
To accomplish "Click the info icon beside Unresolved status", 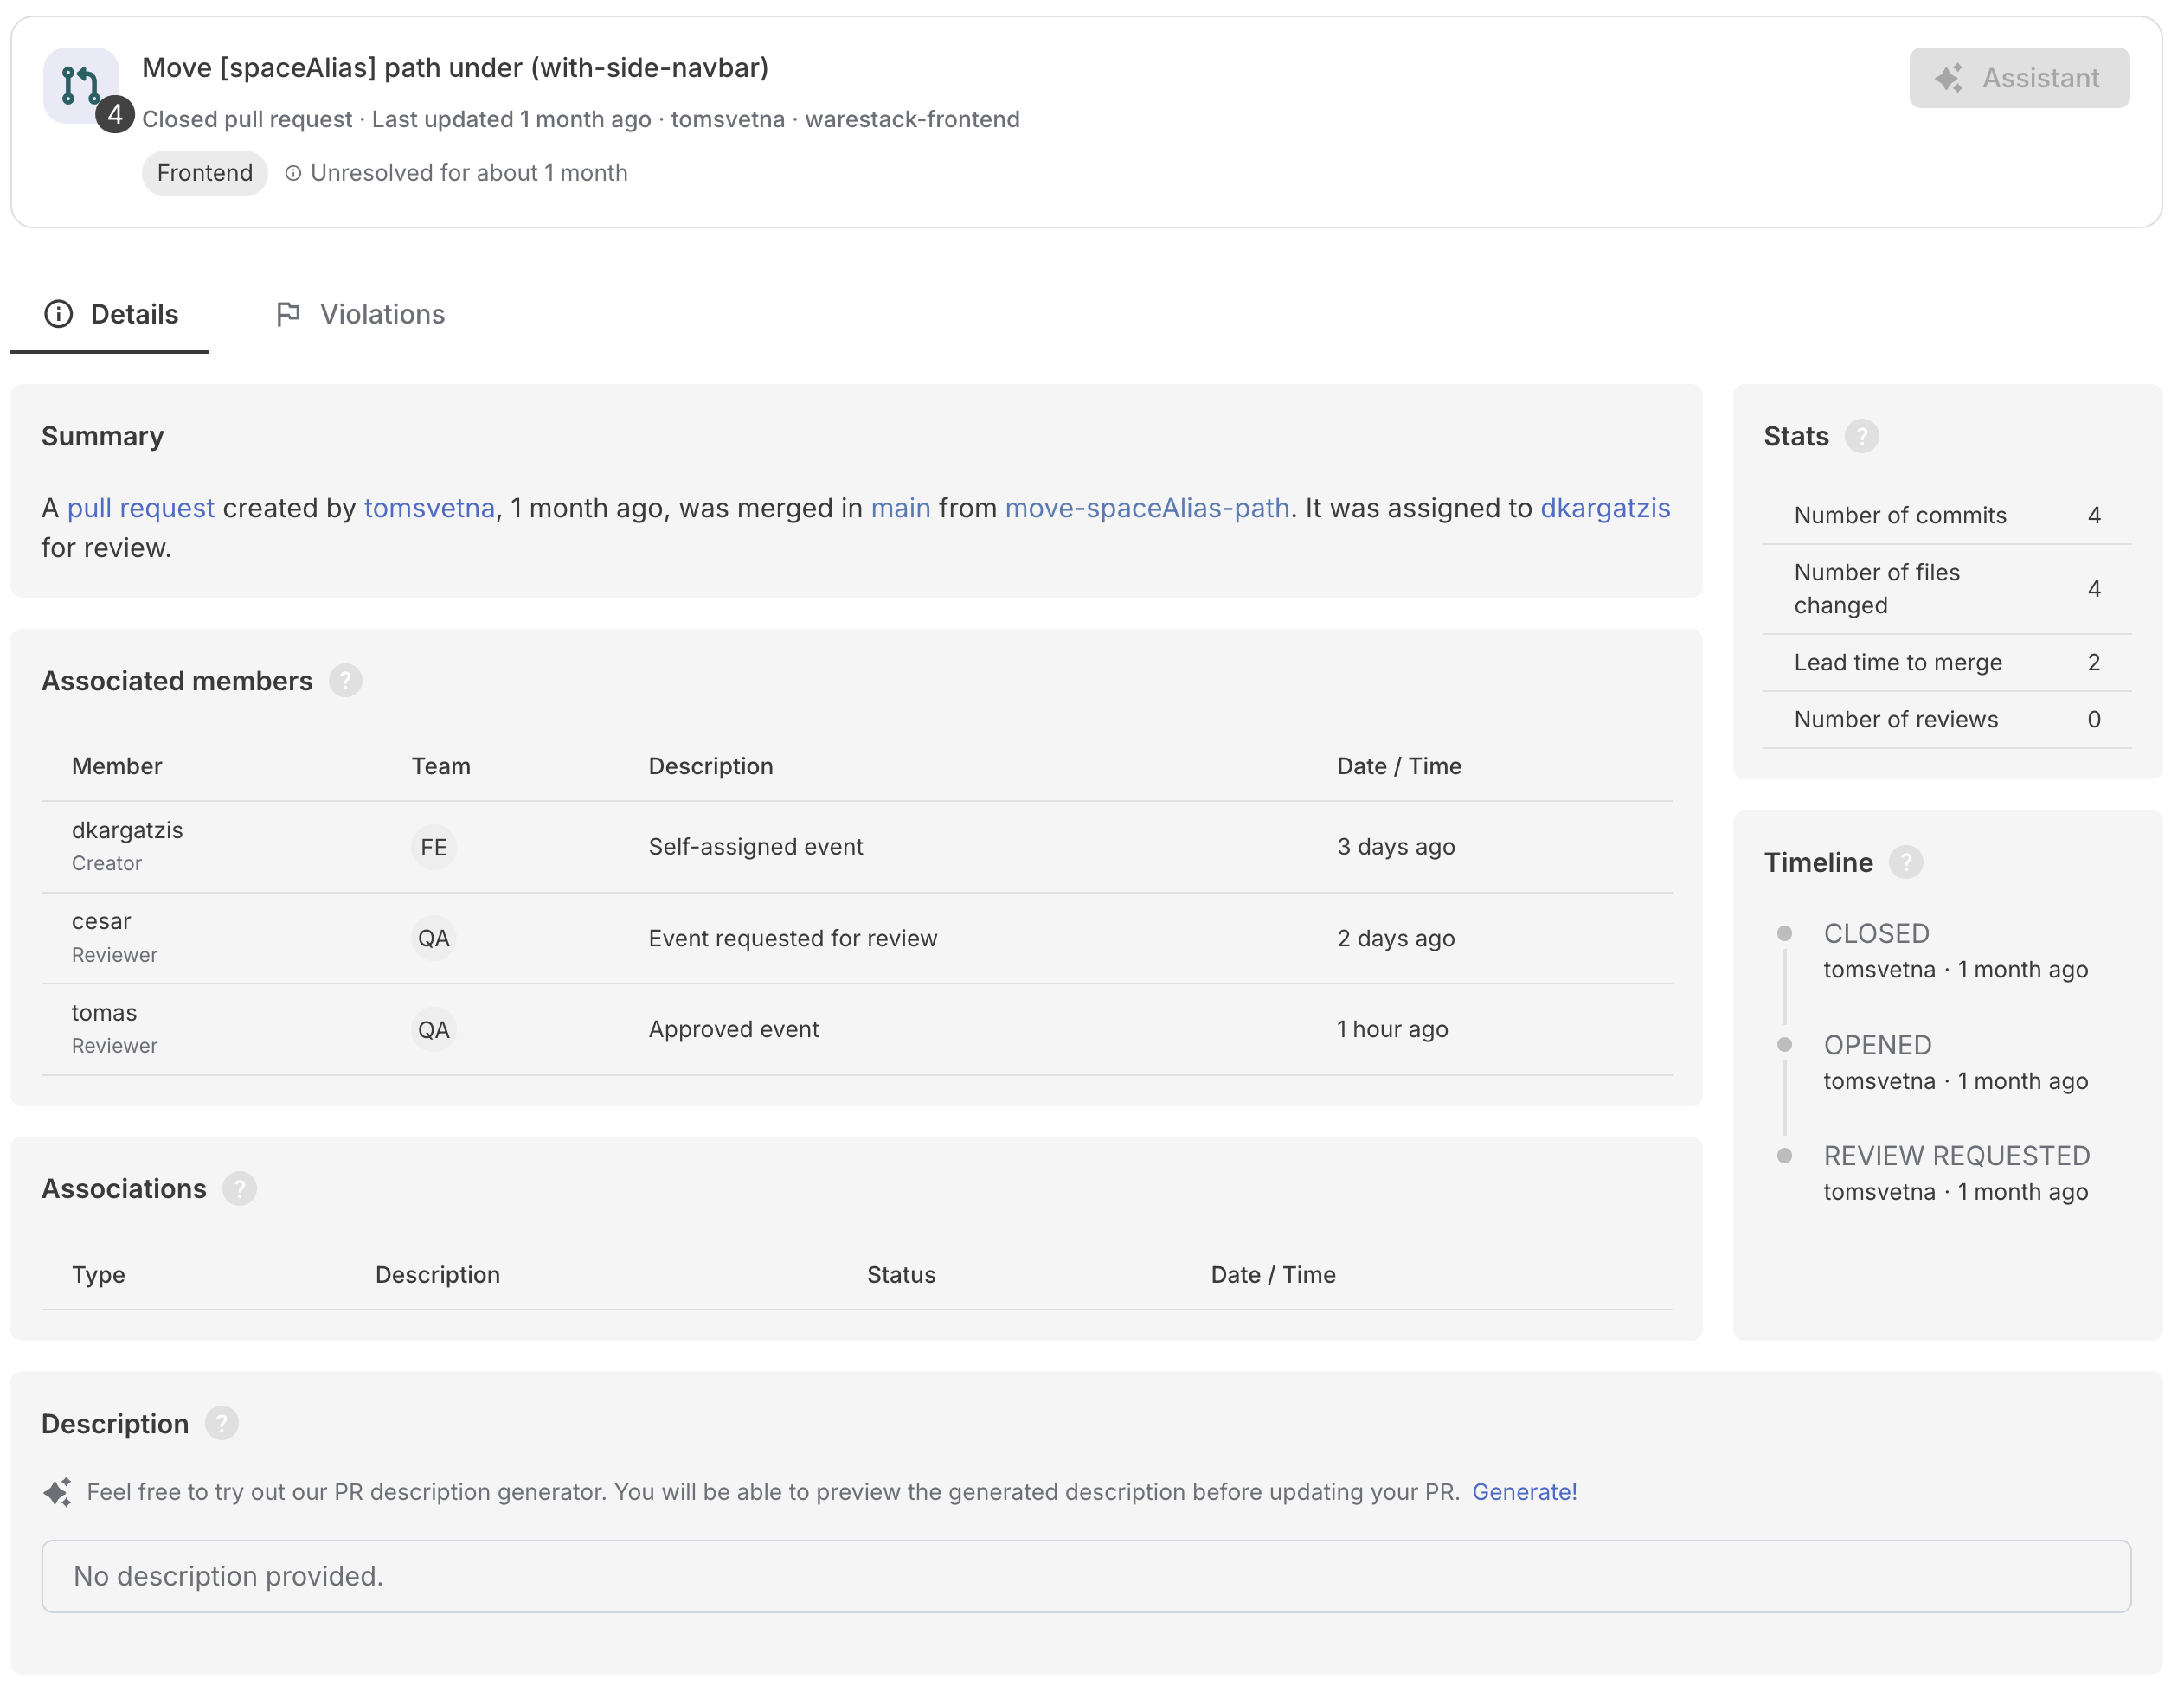I will pyautogui.click(x=293, y=174).
